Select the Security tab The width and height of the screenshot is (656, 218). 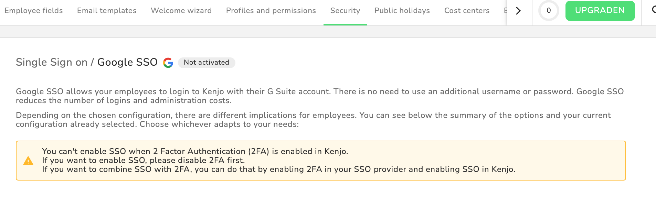[x=345, y=11]
